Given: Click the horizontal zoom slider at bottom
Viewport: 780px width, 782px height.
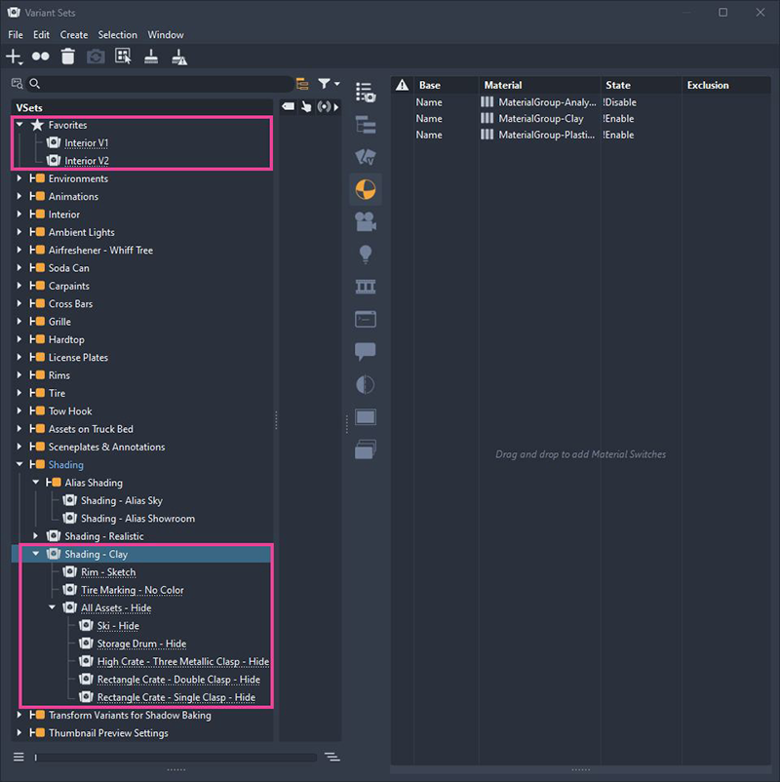Looking at the screenshot, I should click(x=175, y=758).
